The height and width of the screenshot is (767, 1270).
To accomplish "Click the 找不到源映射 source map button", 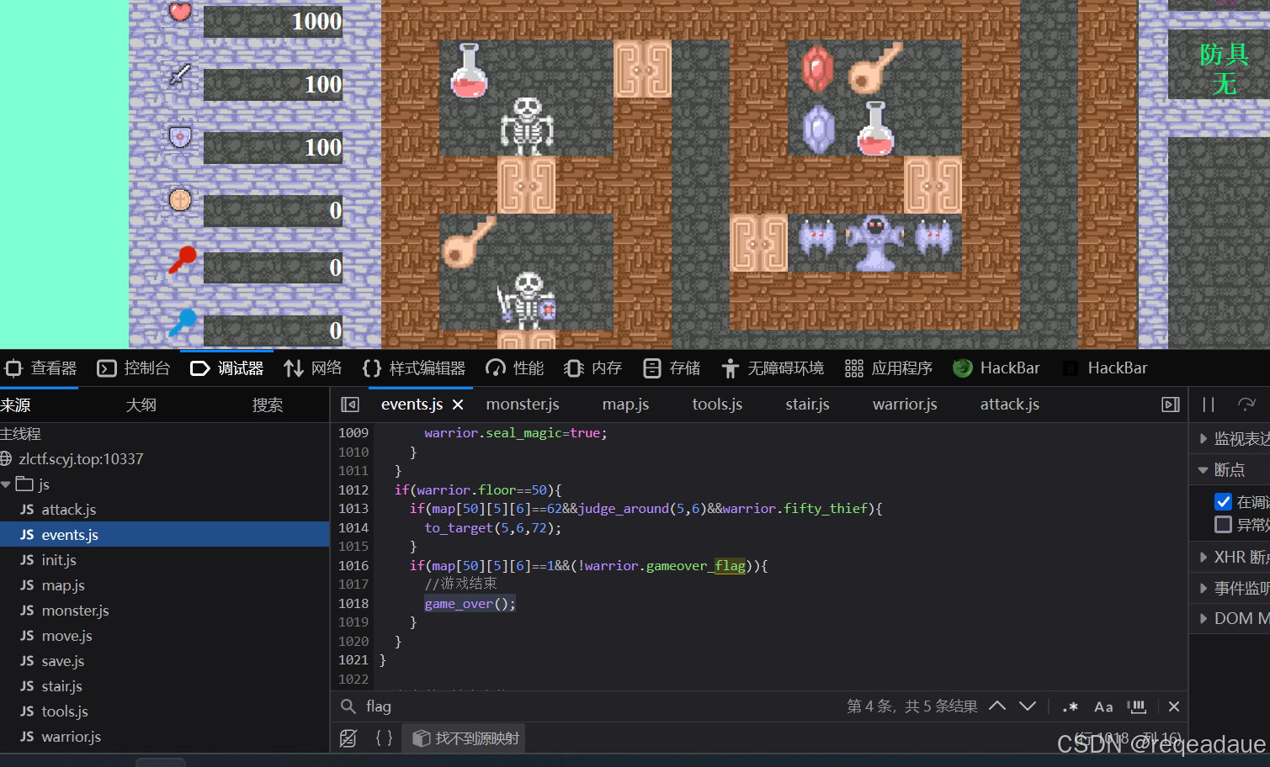I will pos(464,738).
